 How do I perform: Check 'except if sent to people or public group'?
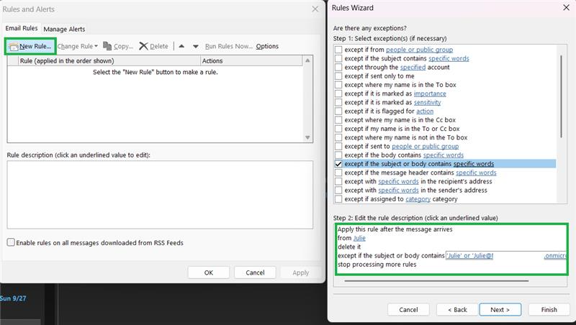coord(338,147)
